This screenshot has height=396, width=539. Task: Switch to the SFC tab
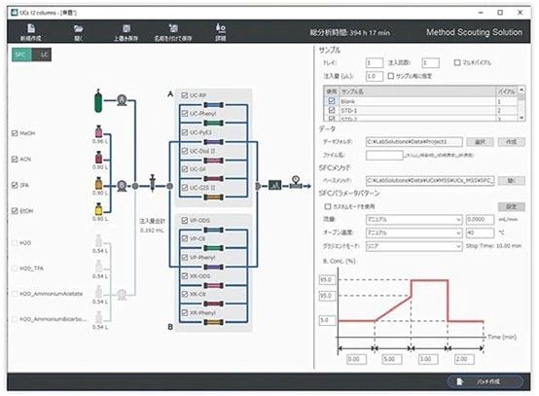click(21, 54)
